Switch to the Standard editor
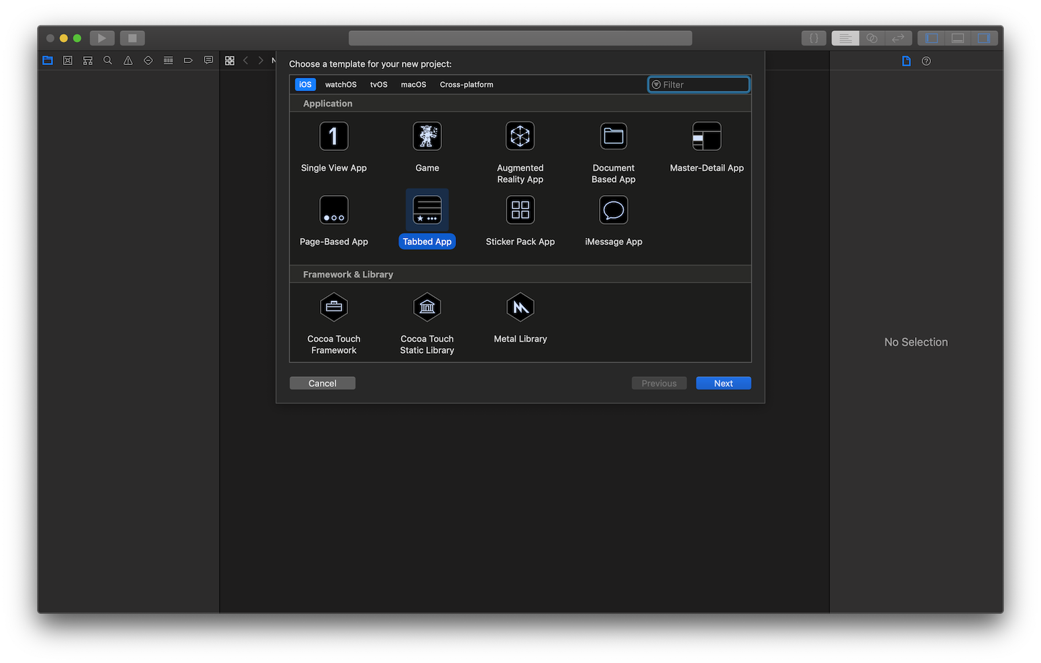 845,38
